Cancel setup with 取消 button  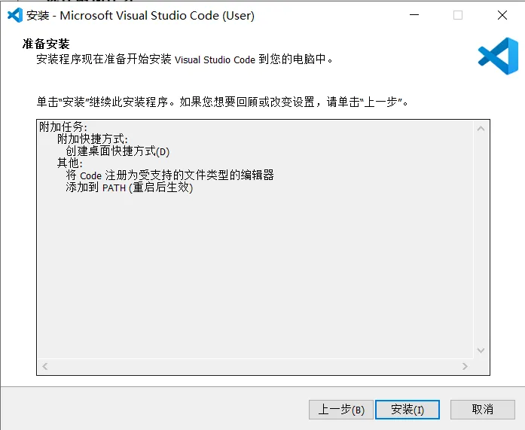click(483, 410)
